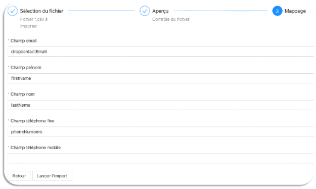This screenshot has height=189, width=316.
Task: Open the Champ email dropdown showing dropcontactEmail
Action: tap(161, 52)
